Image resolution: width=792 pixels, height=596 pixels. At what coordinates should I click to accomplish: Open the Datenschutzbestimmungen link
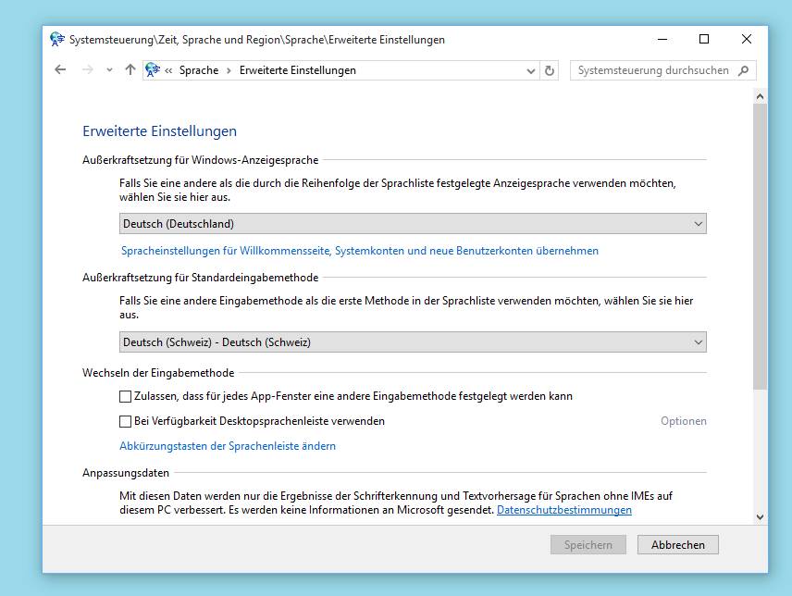[x=563, y=509]
